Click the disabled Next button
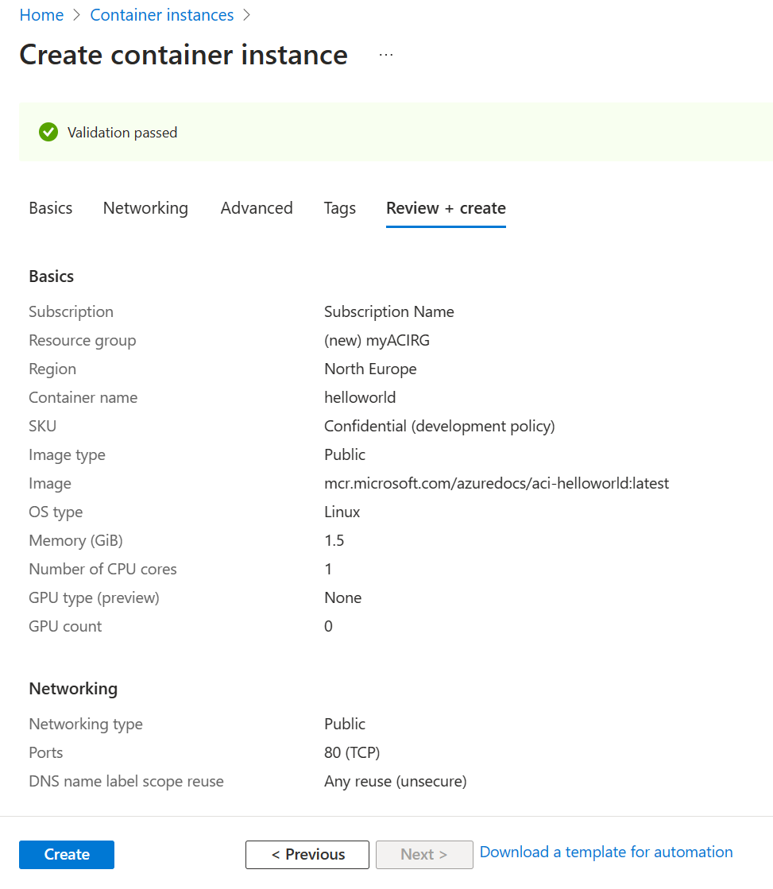 tap(424, 854)
